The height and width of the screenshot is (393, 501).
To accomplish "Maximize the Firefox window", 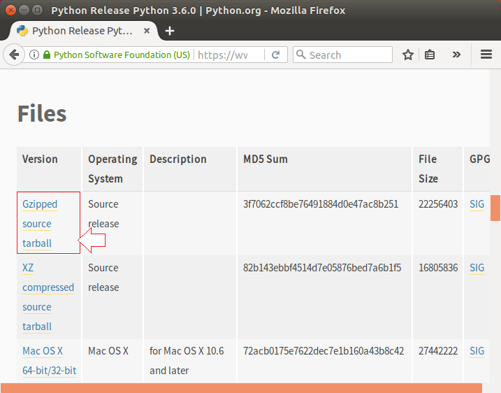I will [x=38, y=10].
